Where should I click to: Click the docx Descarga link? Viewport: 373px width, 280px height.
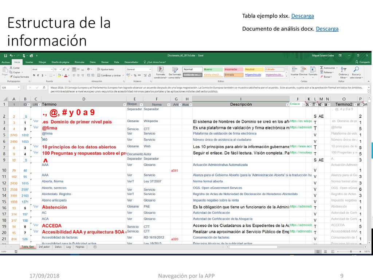(x=327, y=29)
